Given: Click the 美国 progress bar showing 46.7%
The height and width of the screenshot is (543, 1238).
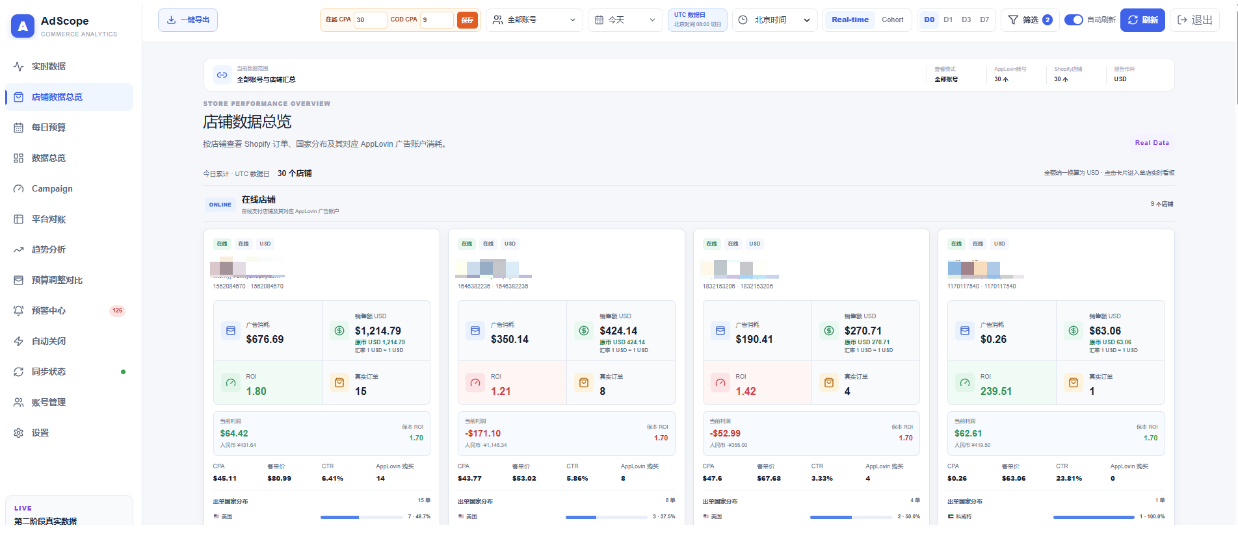Looking at the screenshot, I should tap(362, 517).
